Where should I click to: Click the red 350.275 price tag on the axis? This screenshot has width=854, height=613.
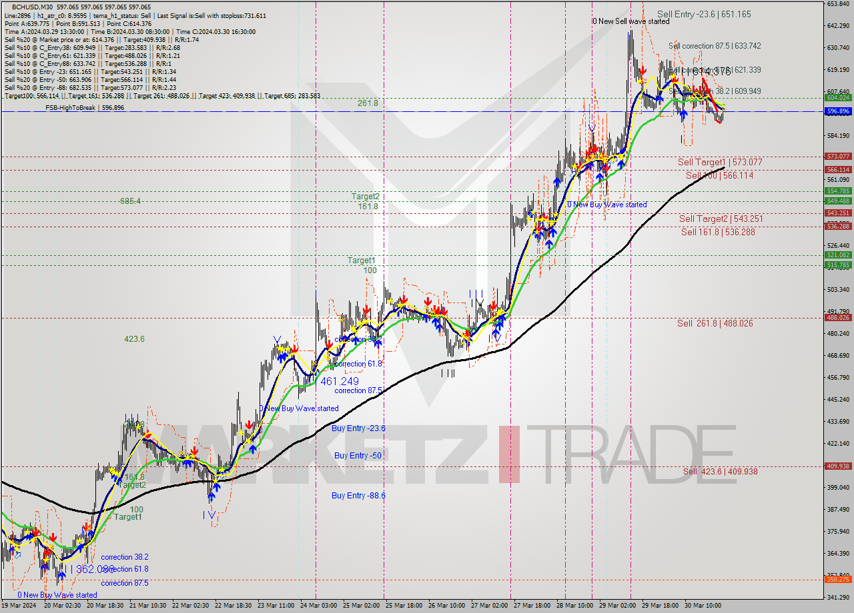(838, 580)
